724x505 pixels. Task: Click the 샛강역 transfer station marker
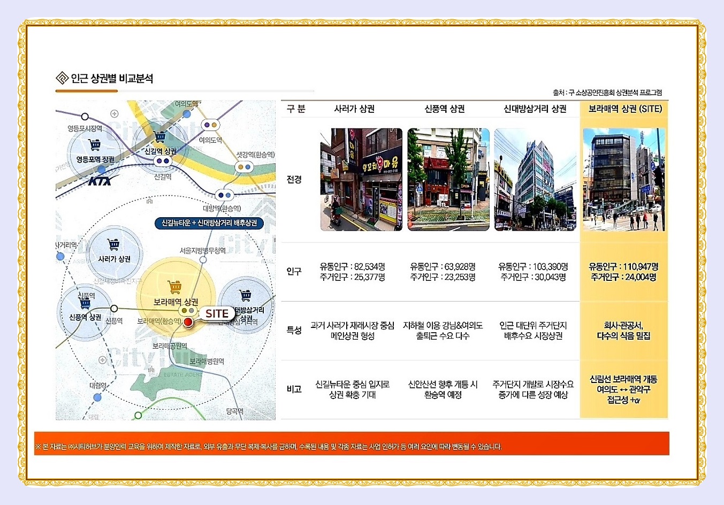(x=244, y=167)
